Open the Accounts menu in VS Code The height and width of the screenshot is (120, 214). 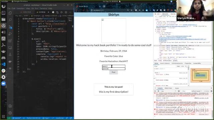pos(10,106)
